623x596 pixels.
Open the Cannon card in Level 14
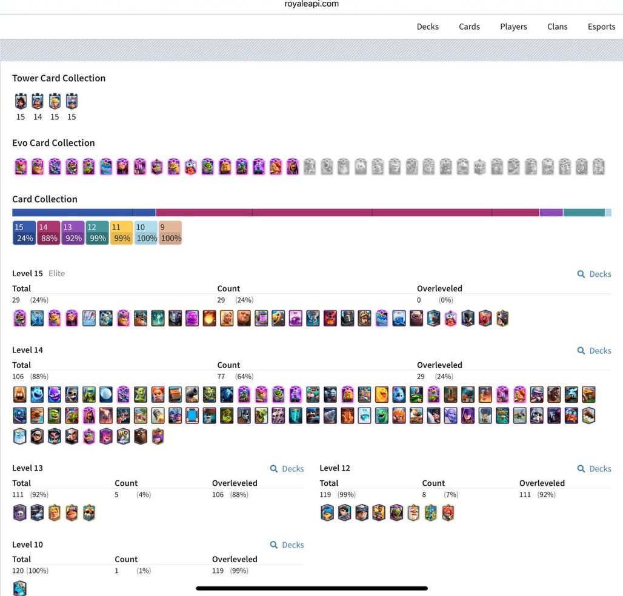point(192,395)
